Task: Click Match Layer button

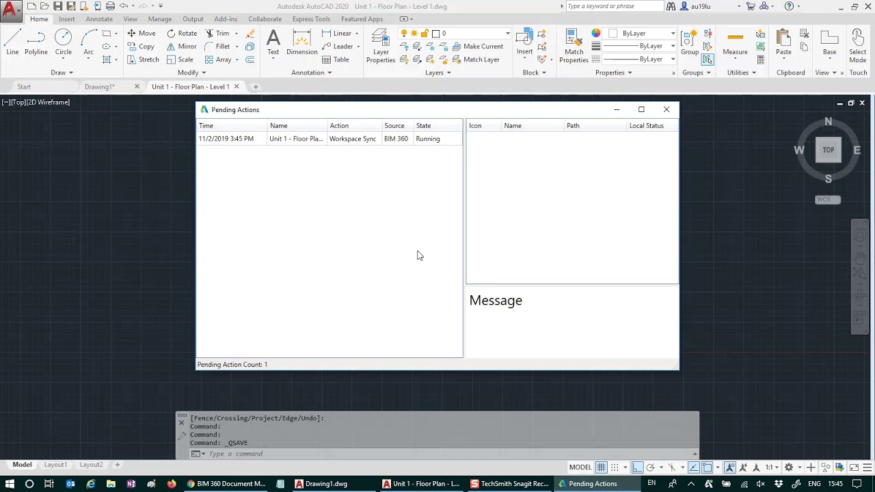Action: coord(476,59)
